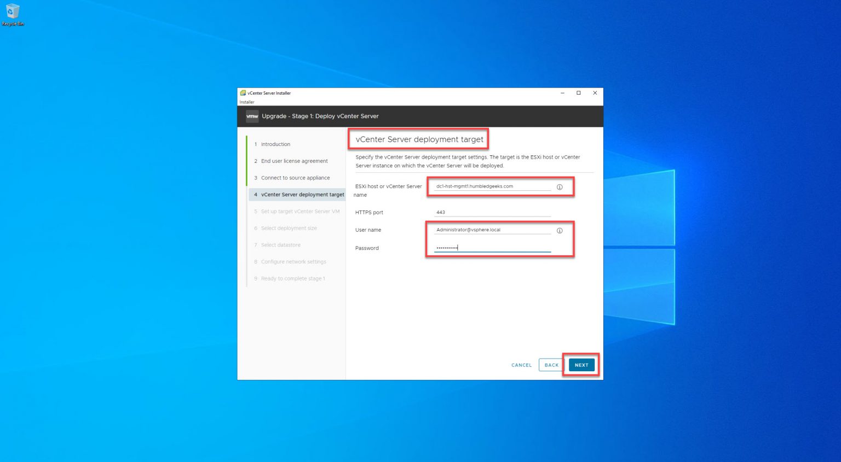Click the BACK button
Viewport: 841px width, 462px height.
[551, 365]
